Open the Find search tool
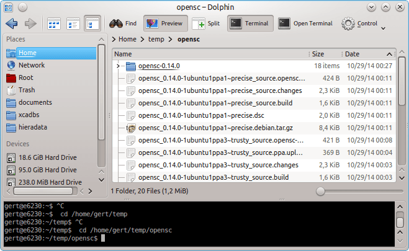Screen dimensions: 409x251 tap(123, 24)
